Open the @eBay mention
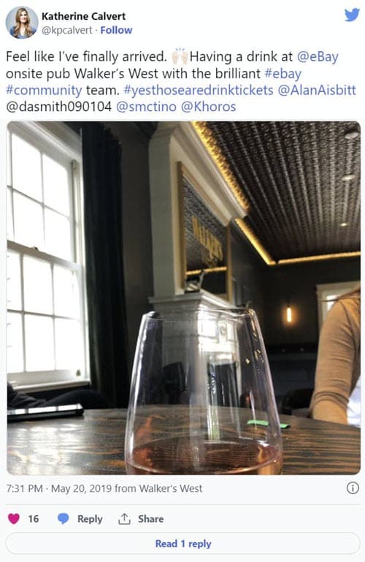 point(318,56)
